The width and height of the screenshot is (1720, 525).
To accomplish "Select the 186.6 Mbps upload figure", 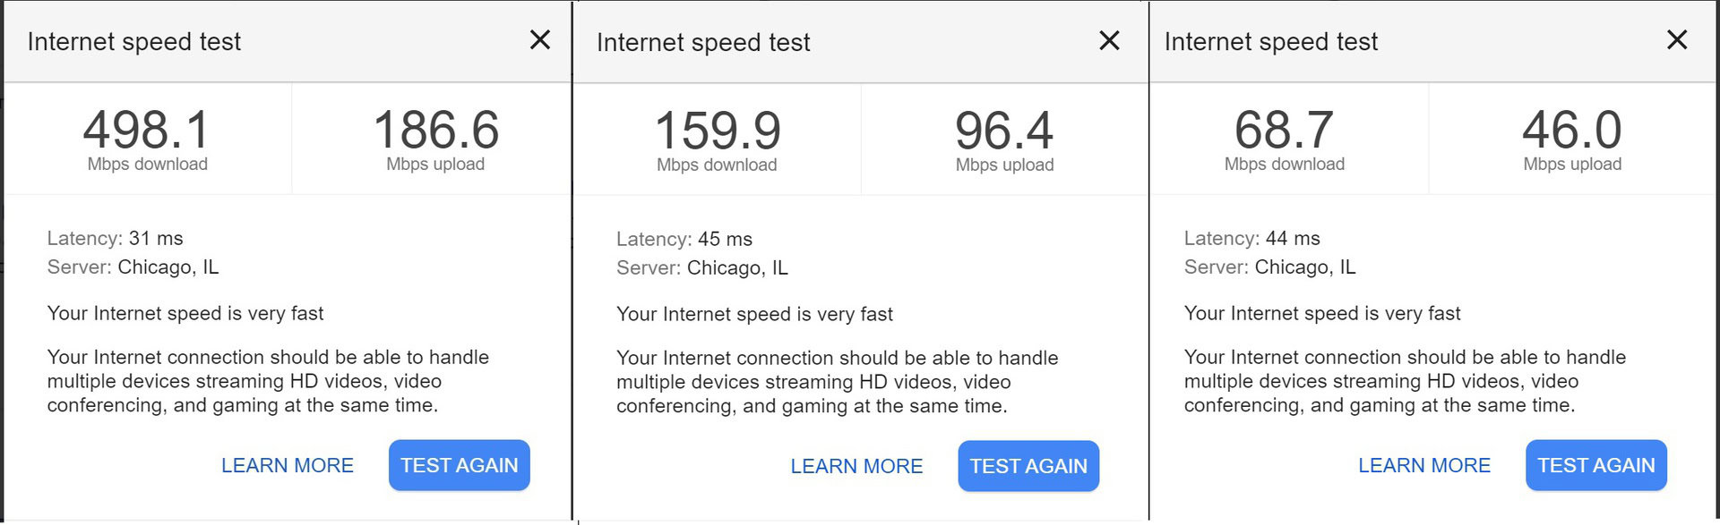I will click(x=435, y=131).
